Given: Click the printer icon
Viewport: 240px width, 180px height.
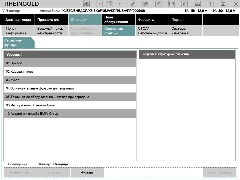Looking at the screenshot, I should [x=197, y=4].
